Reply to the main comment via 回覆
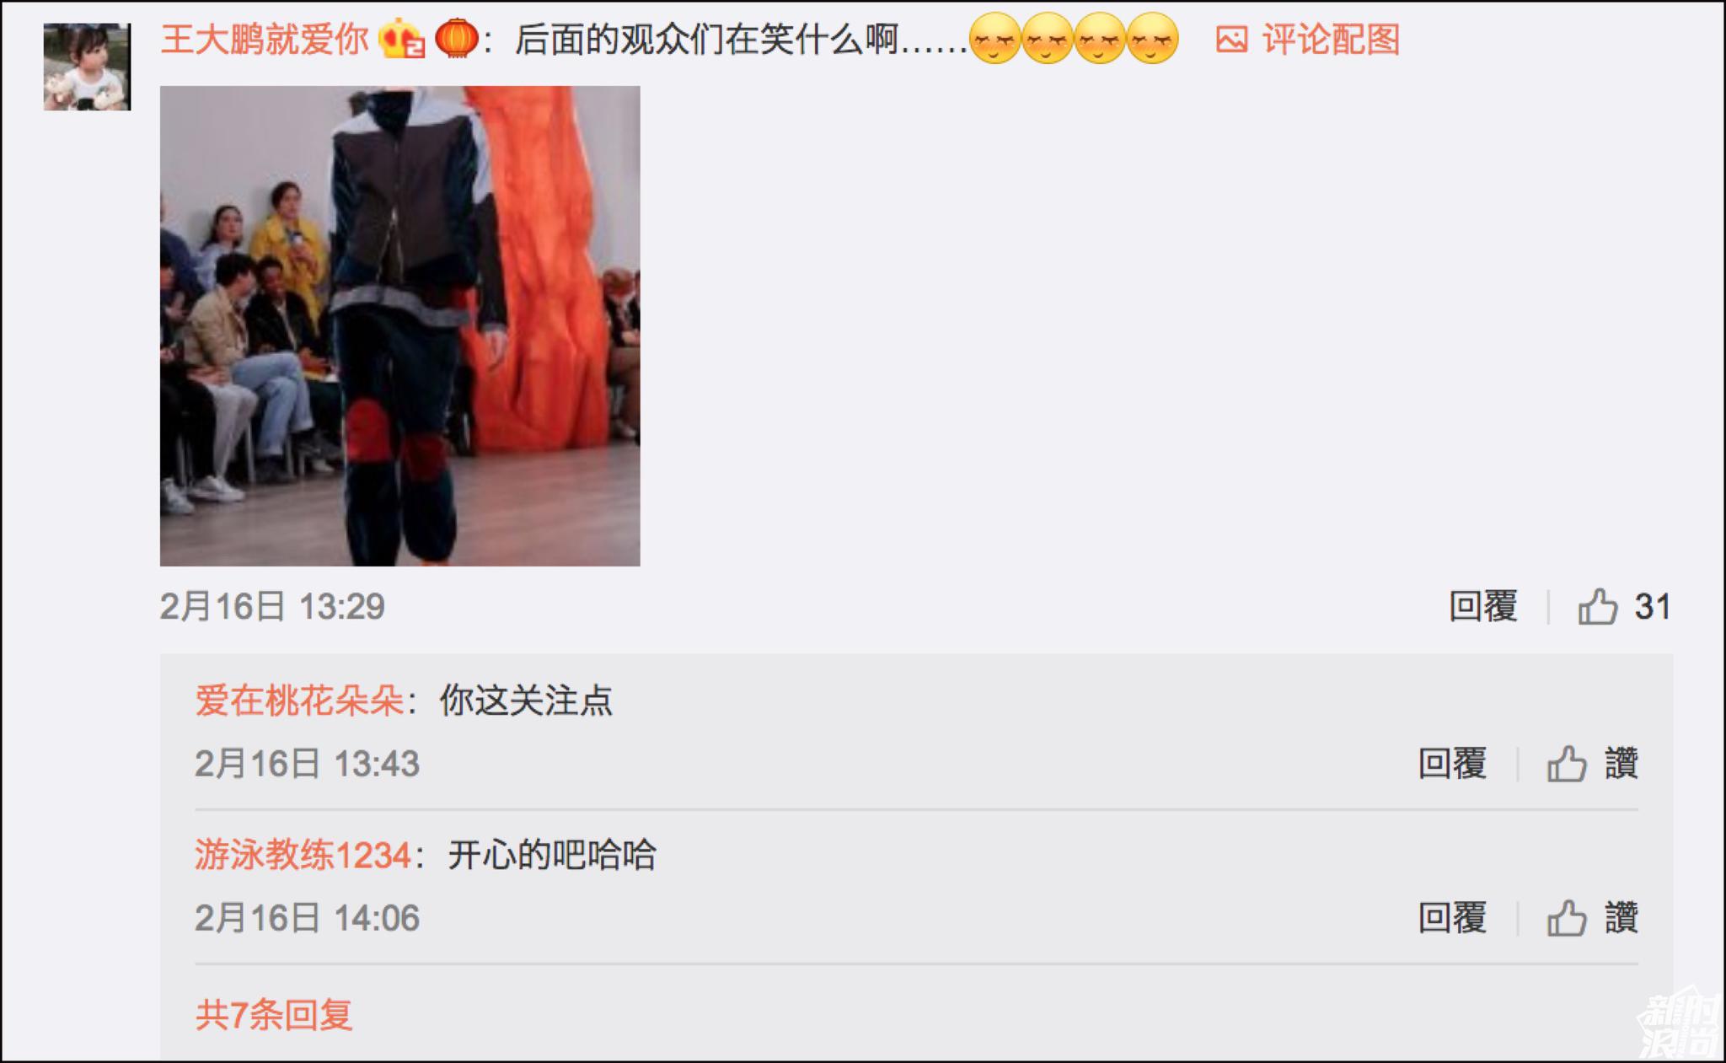 [x=1483, y=606]
